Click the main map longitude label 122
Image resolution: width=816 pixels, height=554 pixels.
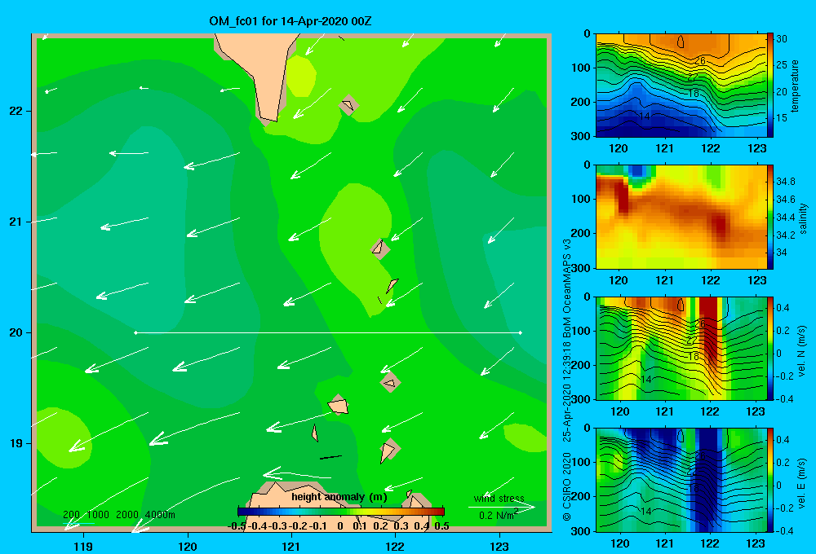395,546
